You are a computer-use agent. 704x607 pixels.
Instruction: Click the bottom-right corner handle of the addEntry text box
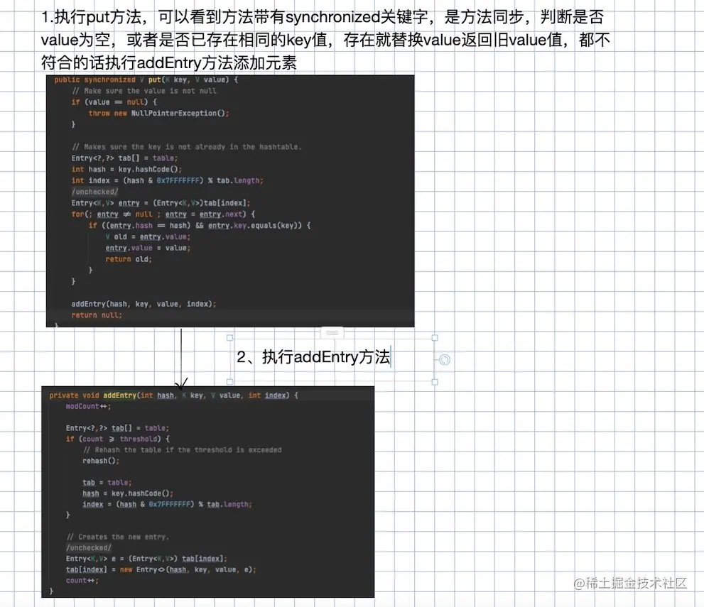[435, 382]
